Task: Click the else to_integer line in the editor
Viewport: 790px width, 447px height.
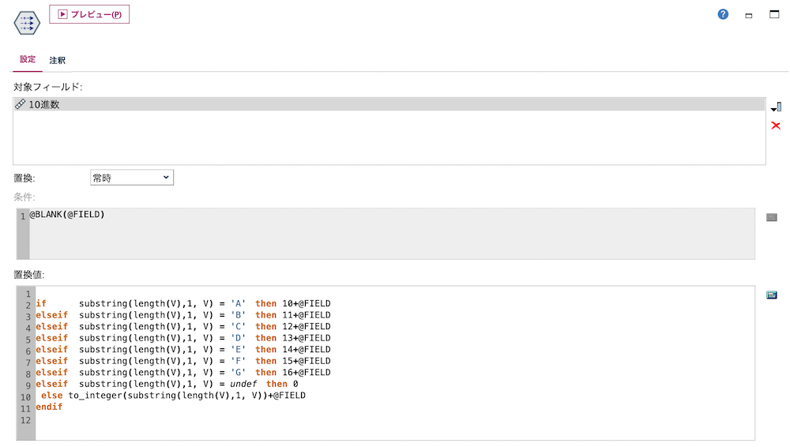Action: (173, 396)
